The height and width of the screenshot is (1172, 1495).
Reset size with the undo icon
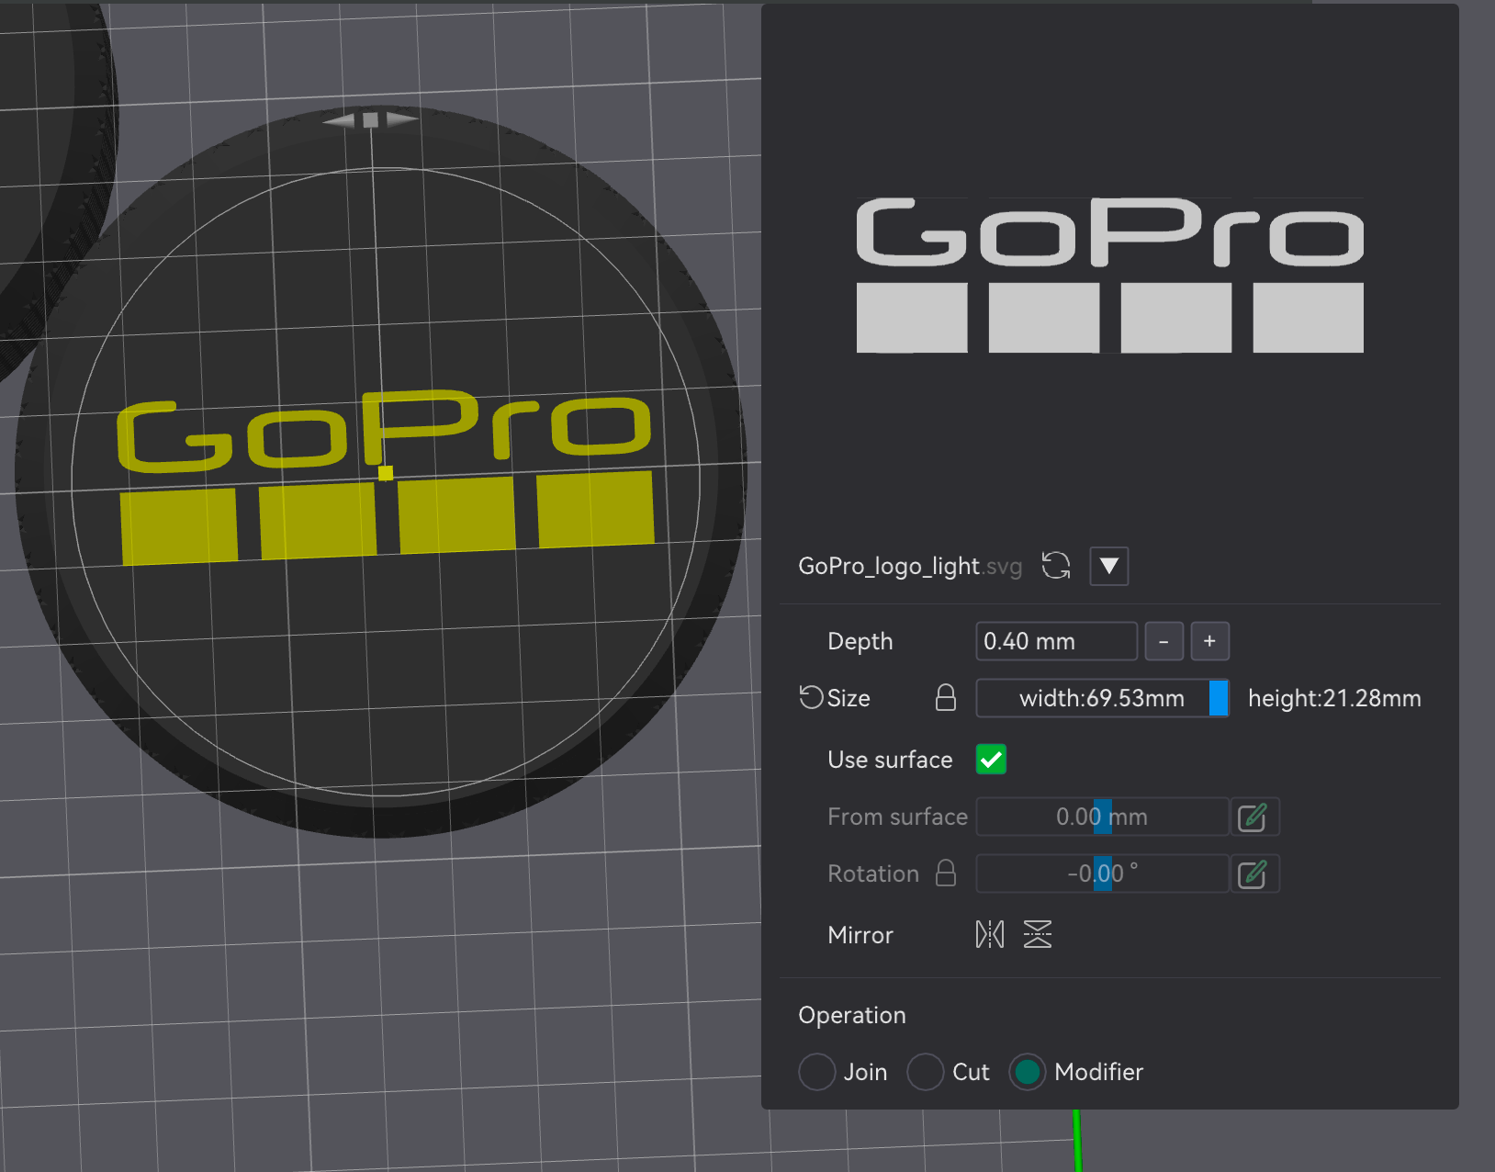point(811,697)
